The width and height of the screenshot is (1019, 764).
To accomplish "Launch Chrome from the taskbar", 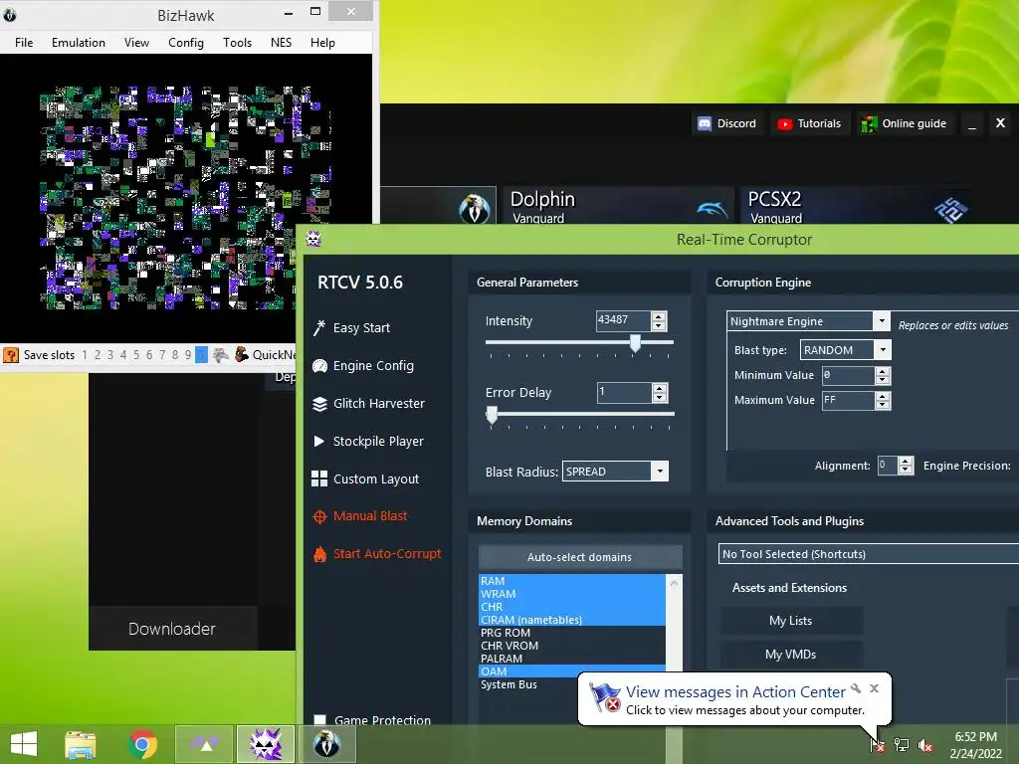I will tap(142, 744).
